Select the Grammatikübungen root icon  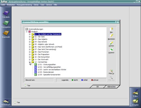[27, 29]
